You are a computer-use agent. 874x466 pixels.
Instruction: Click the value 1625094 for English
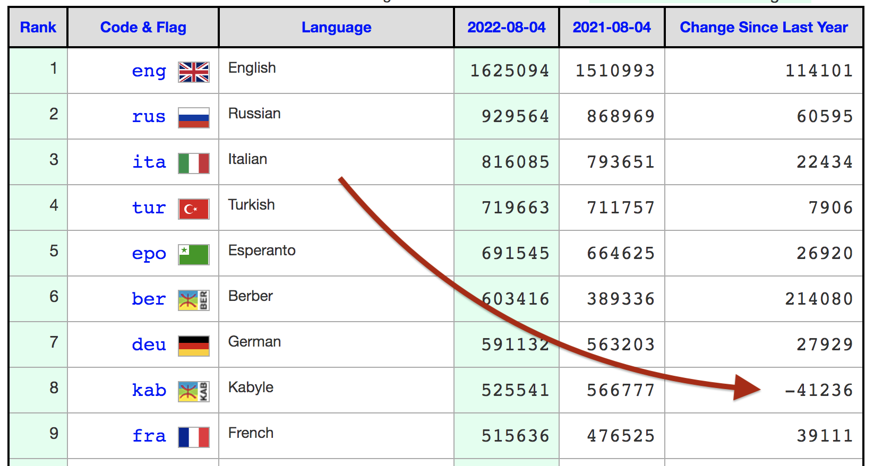click(x=510, y=71)
